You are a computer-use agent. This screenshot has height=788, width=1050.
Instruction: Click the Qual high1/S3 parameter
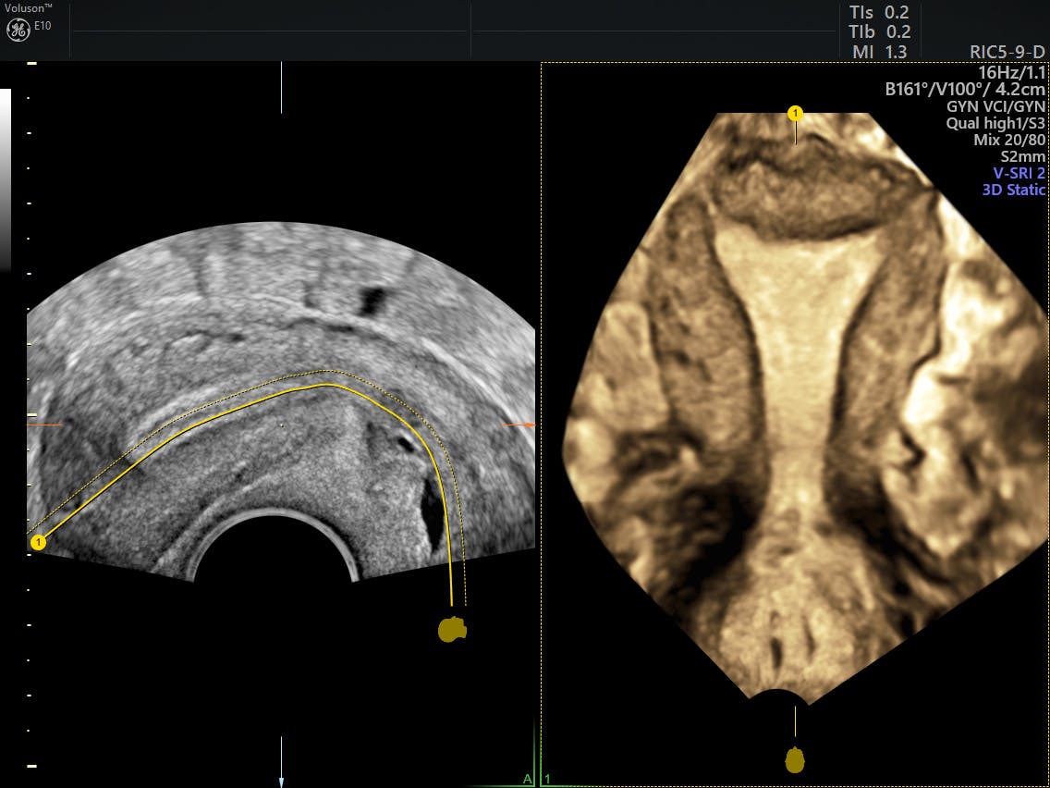[x=995, y=123]
